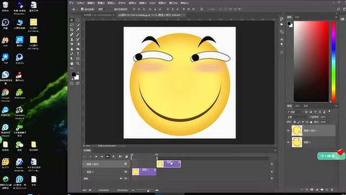Select the upper purple timeline clip
Image resolution: width=346 pixels, height=195 pixels.
pos(169,164)
